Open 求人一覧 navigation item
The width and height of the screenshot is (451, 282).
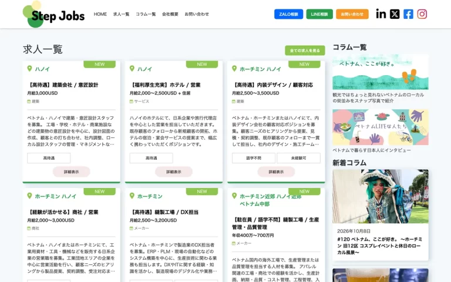pos(121,14)
